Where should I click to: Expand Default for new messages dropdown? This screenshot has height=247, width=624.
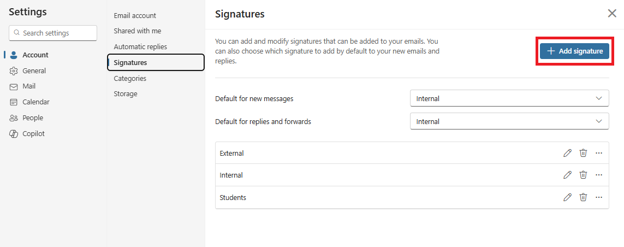pos(509,98)
